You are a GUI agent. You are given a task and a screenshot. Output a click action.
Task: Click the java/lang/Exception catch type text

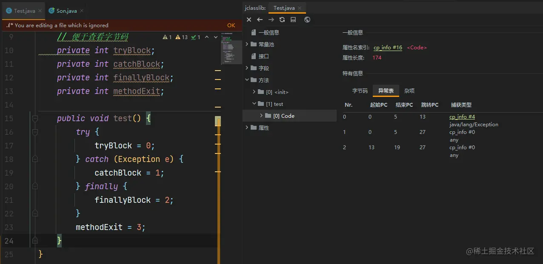474,125
